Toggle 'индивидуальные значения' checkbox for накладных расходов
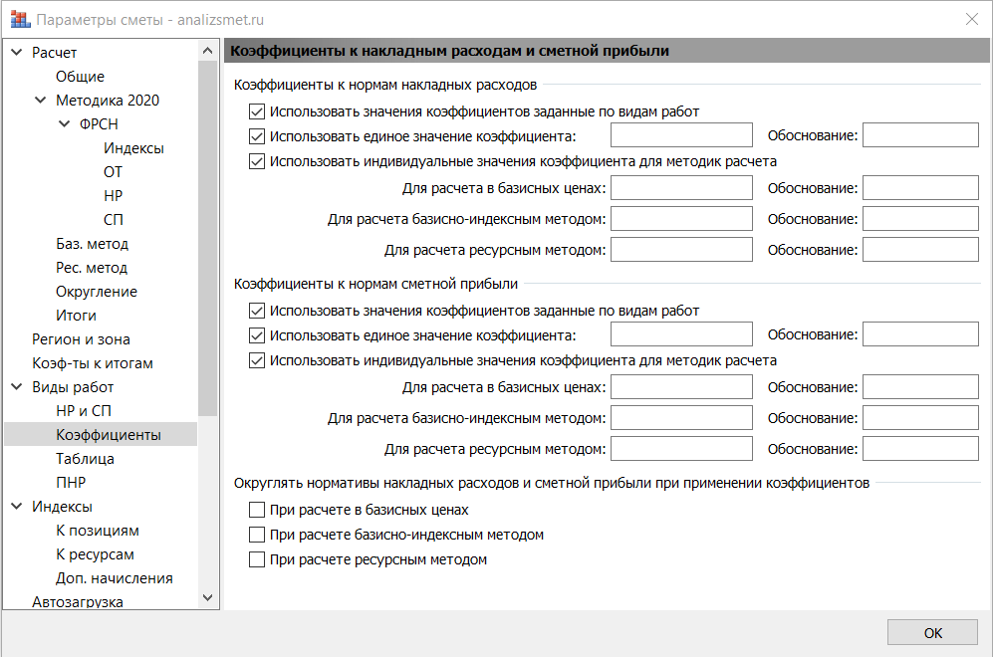Image resolution: width=993 pixels, height=657 pixels. [x=257, y=161]
